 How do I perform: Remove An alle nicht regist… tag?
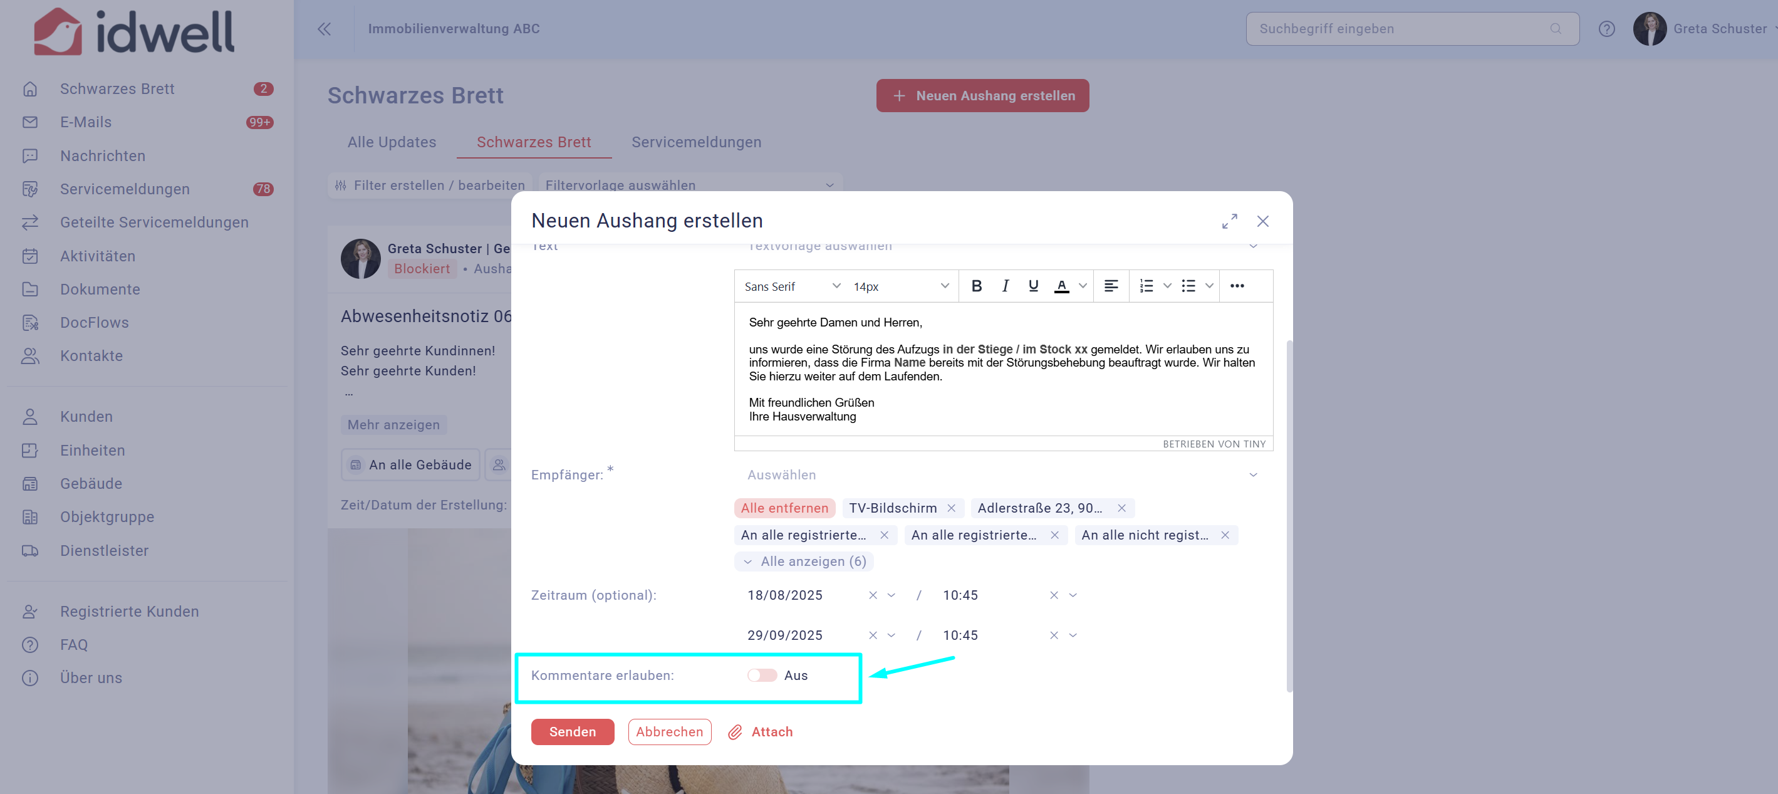(x=1225, y=535)
